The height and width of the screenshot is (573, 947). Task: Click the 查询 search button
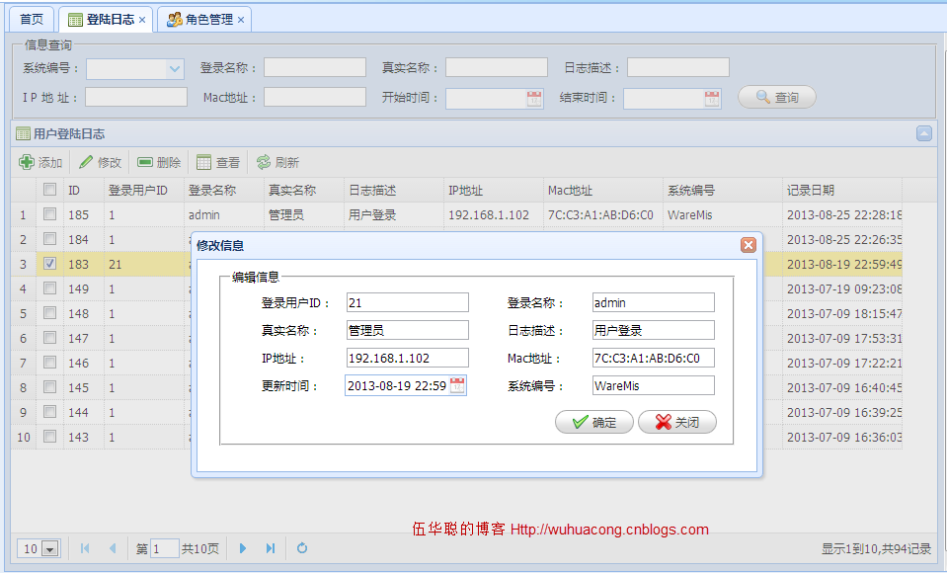777,98
